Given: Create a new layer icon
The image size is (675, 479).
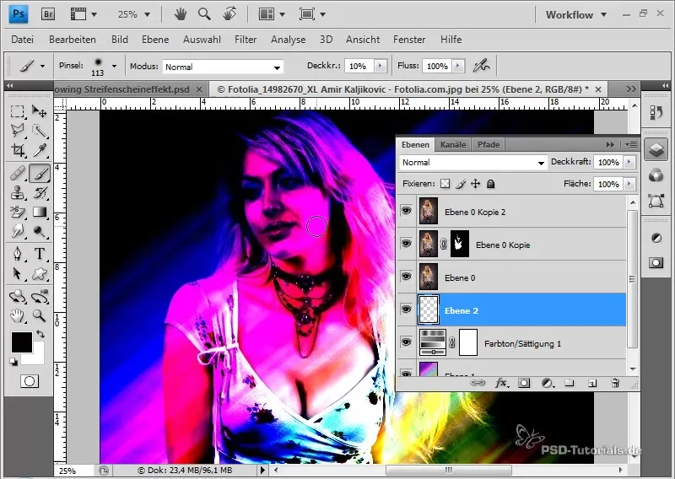Looking at the screenshot, I should pyautogui.click(x=592, y=383).
